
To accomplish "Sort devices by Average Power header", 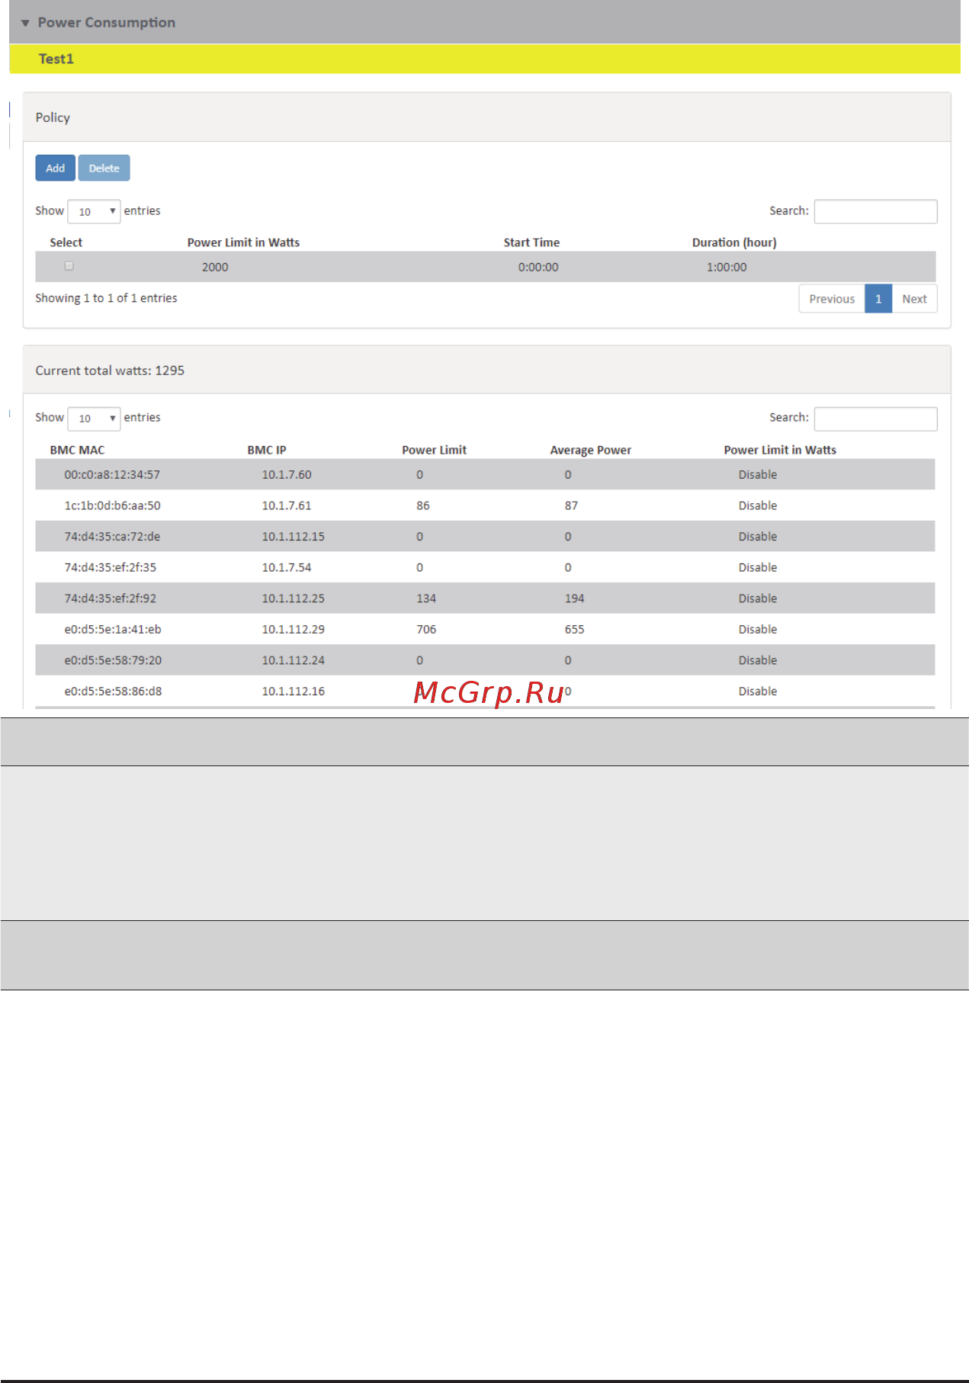I will [591, 450].
